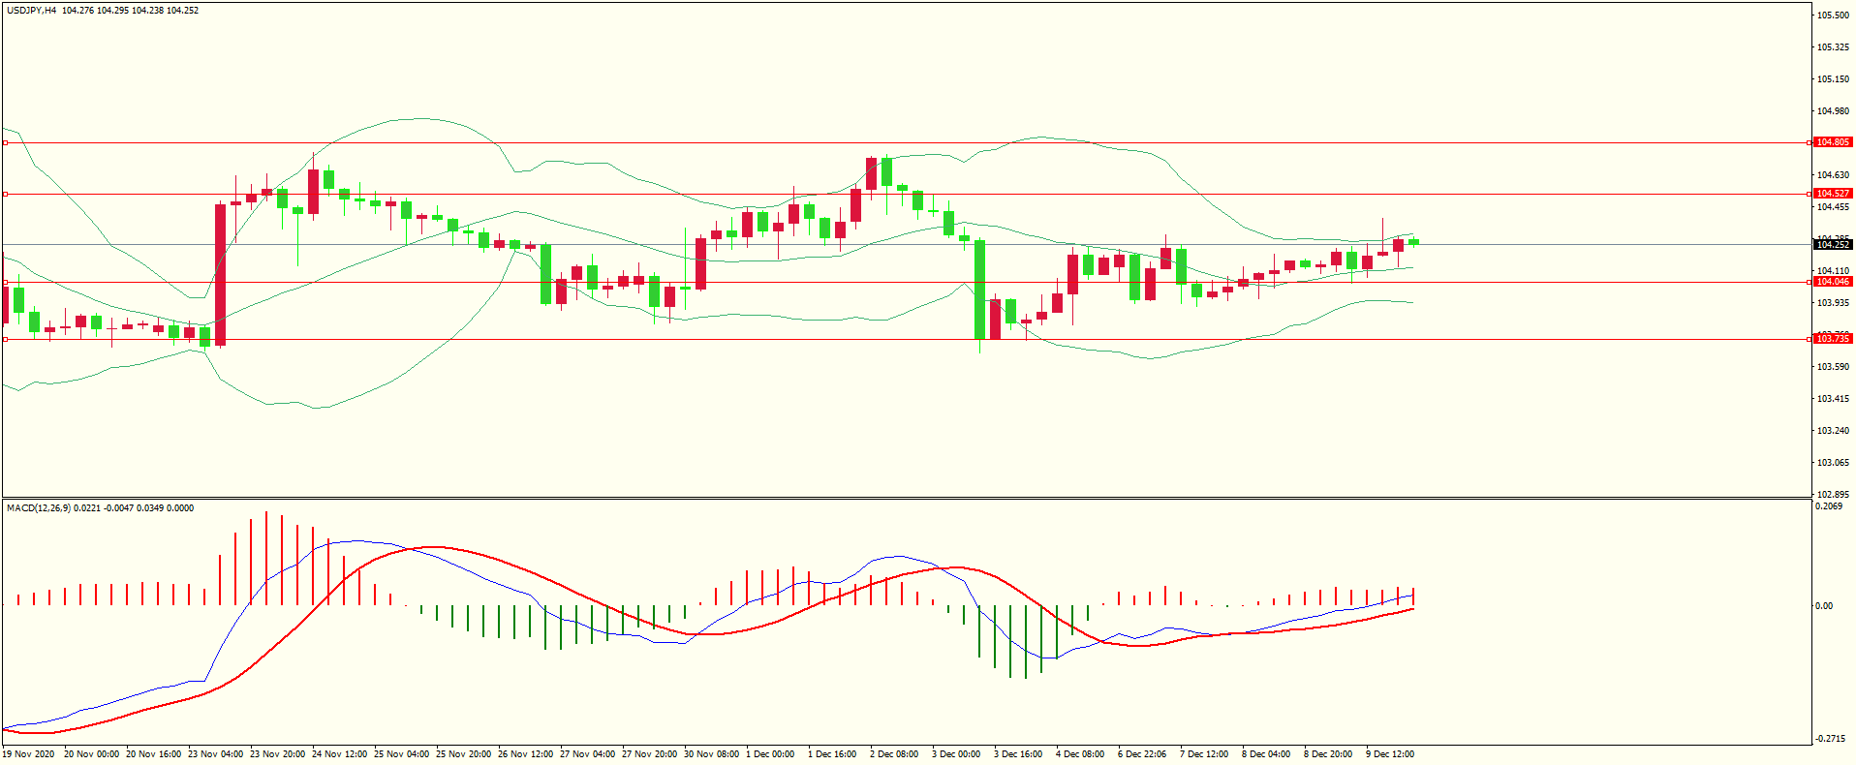1856x765 pixels.
Task: Click the last green candle on the chart
Action: pos(1413,242)
